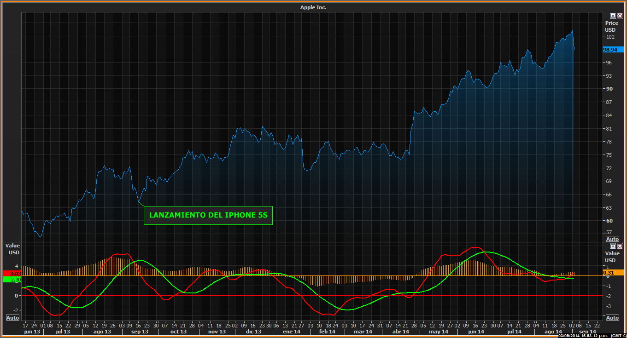Click the Apple Inc. chart title

click(313, 7)
